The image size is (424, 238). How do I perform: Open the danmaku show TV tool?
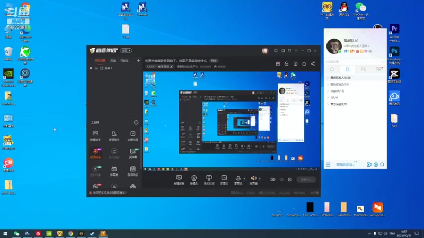[x=114, y=171]
